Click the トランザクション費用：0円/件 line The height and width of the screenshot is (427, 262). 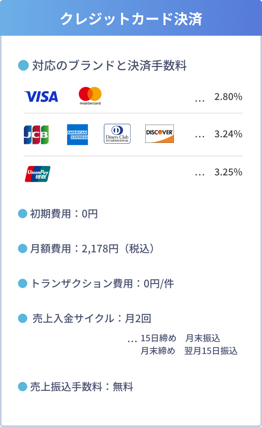coord(102,283)
